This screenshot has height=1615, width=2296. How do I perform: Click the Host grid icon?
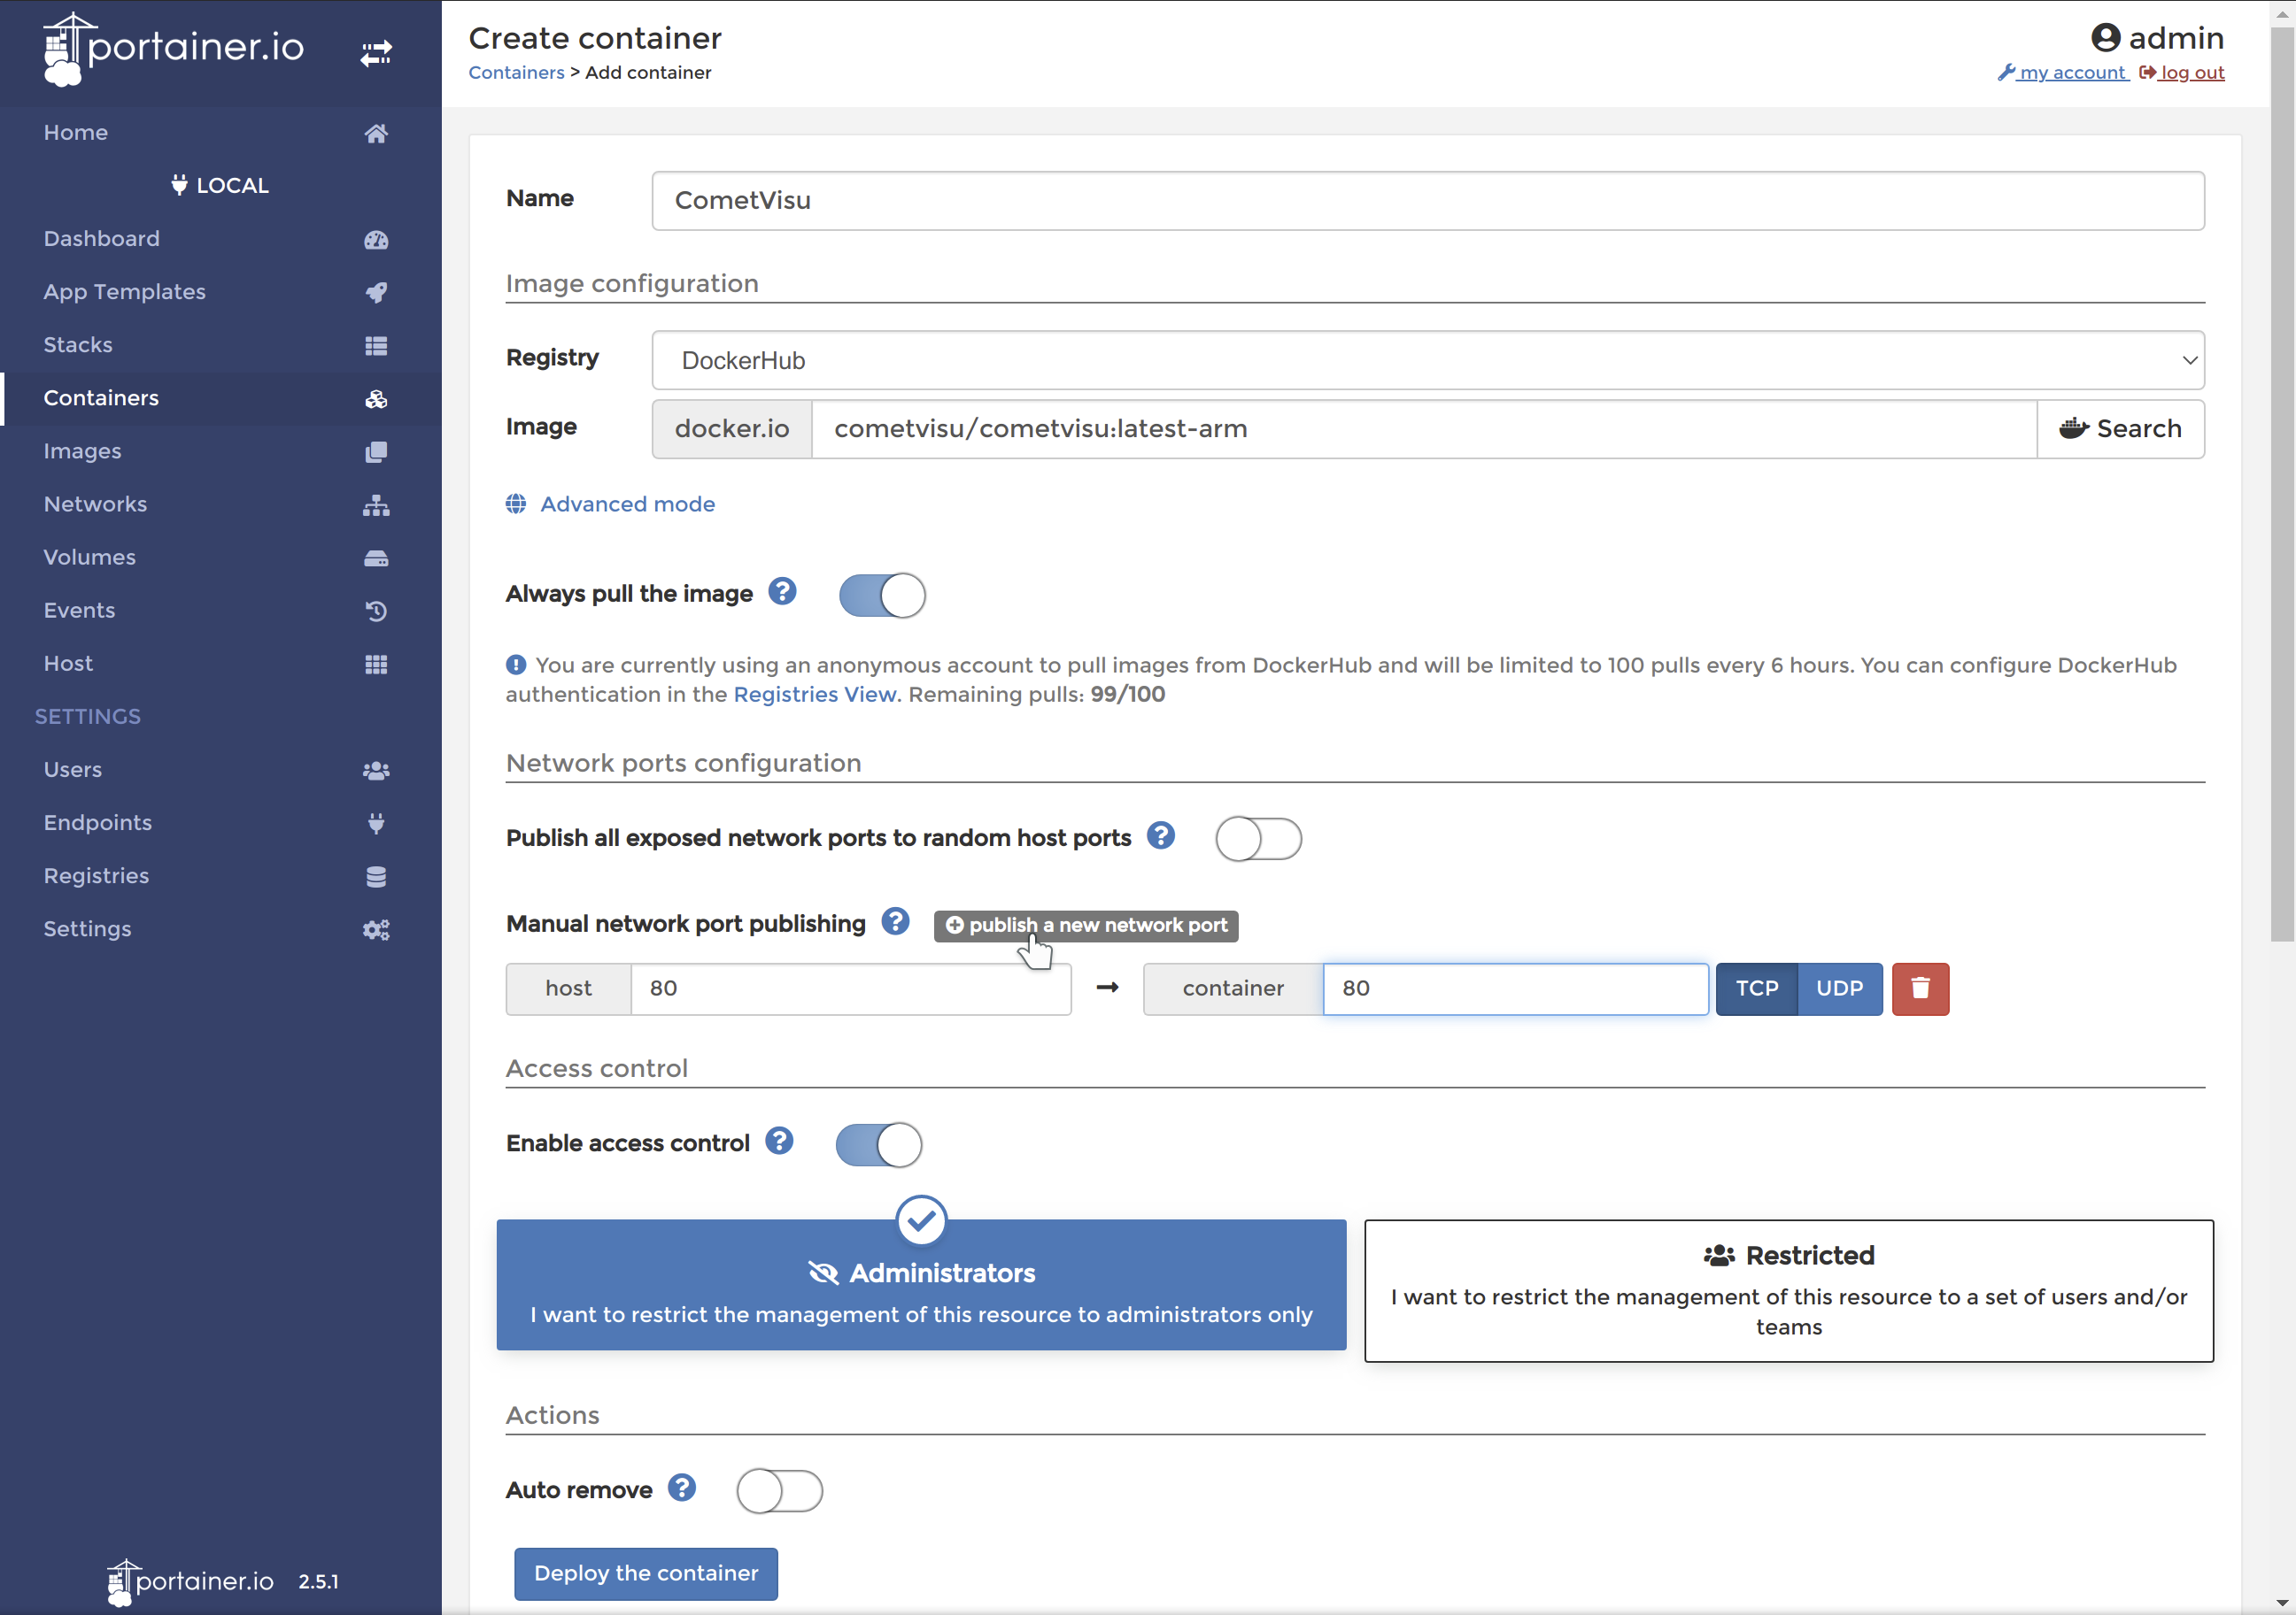376,665
